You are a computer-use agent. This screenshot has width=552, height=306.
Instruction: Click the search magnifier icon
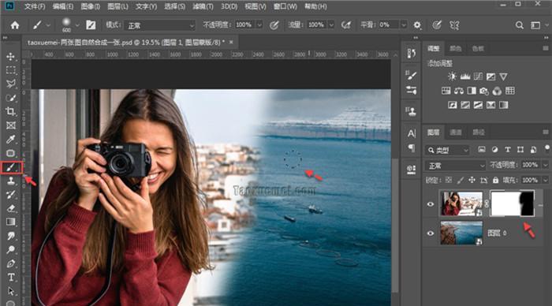tap(519, 25)
